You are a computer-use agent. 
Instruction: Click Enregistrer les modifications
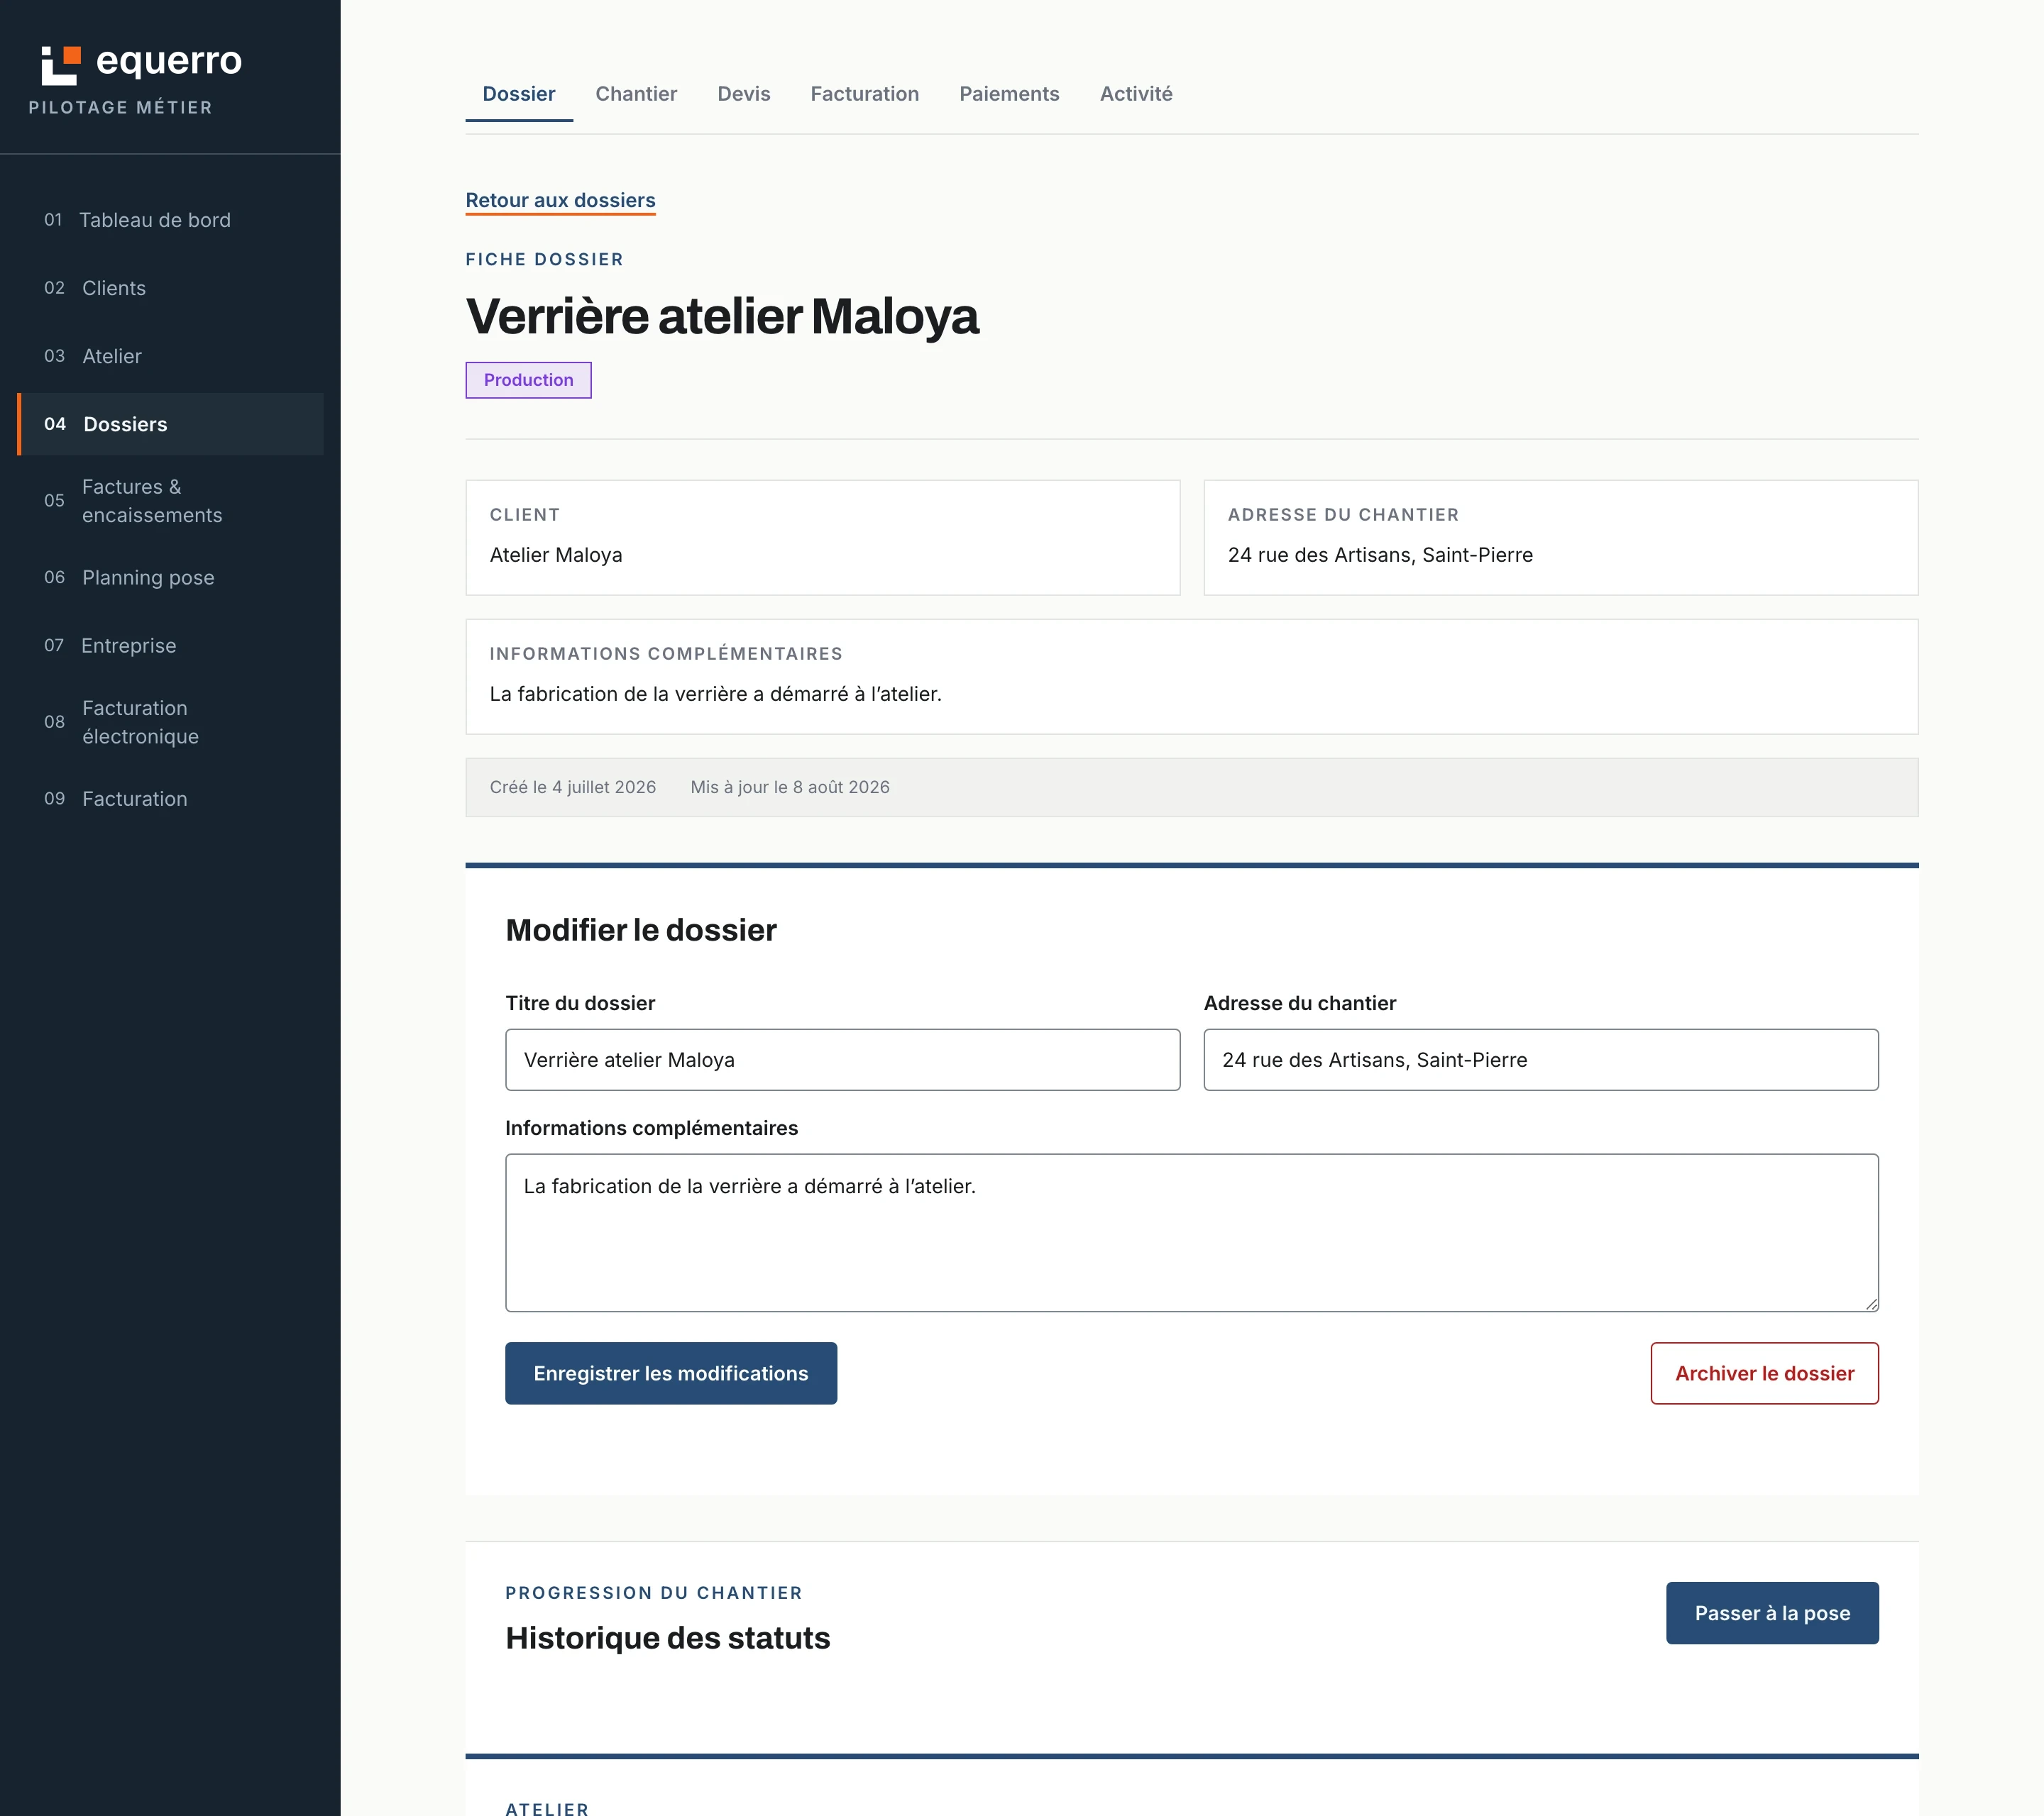[x=671, y=1373]
